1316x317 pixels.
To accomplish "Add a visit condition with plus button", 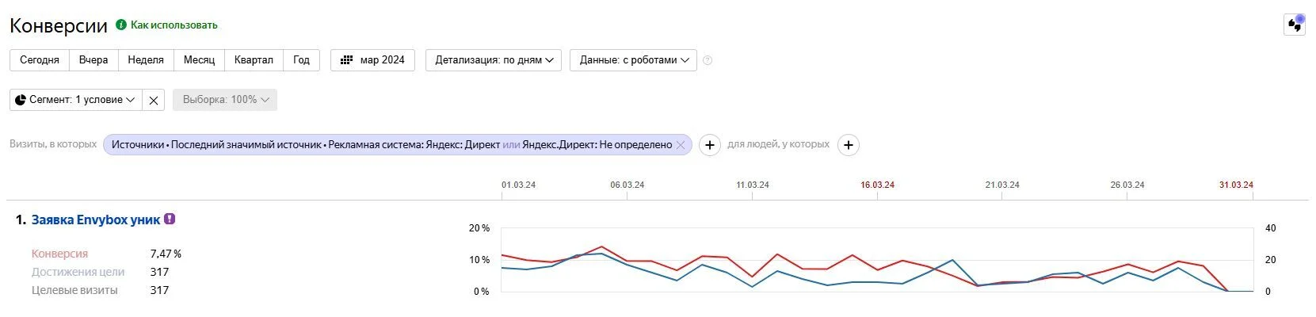I will tap(710, 145).
